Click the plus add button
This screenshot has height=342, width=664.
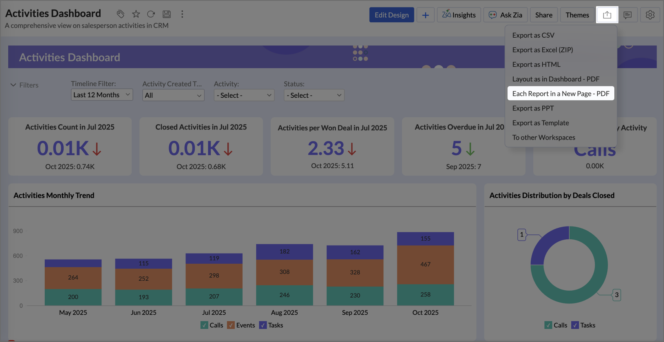[x=425, y=15]
